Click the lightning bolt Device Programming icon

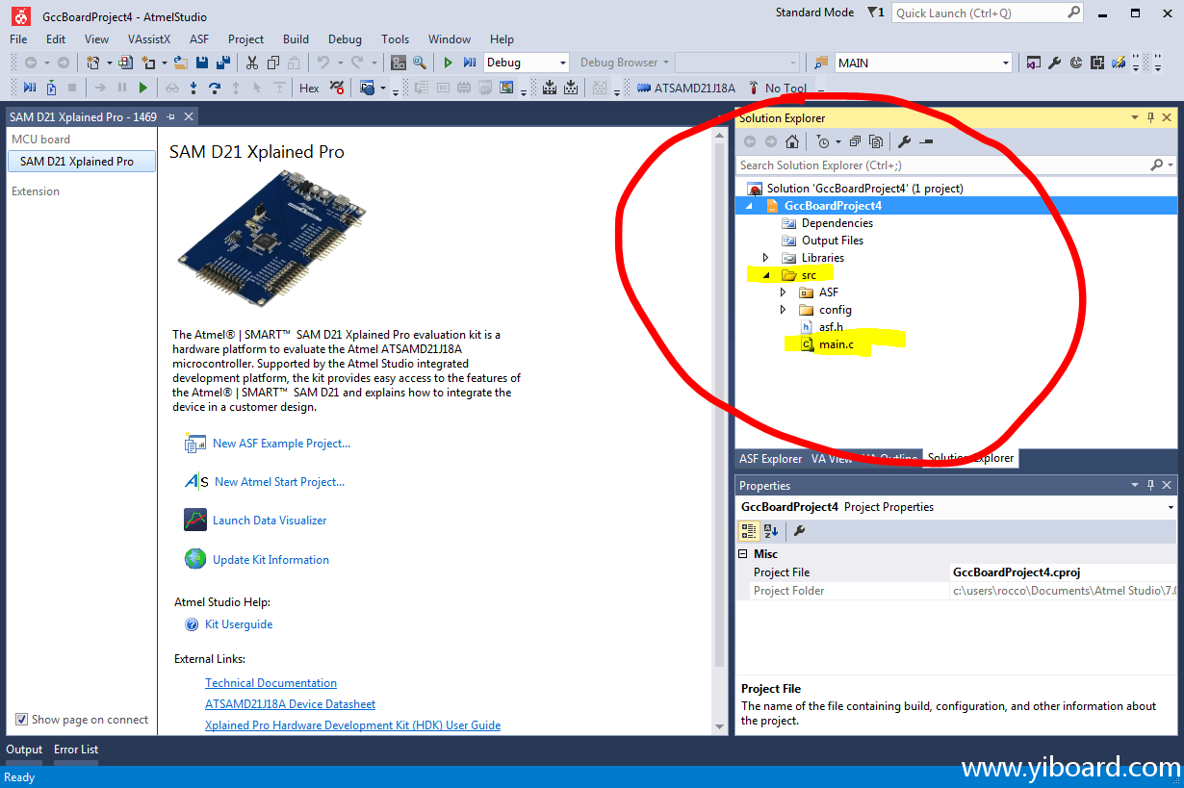tap(1118, 63)
